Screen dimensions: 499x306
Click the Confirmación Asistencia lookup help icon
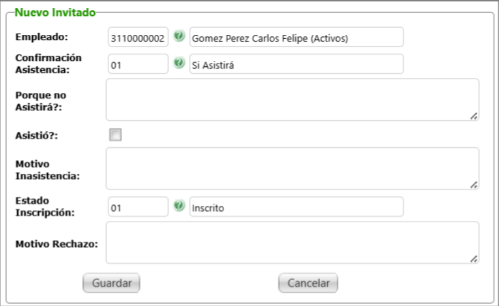click(x=178, y=63)
